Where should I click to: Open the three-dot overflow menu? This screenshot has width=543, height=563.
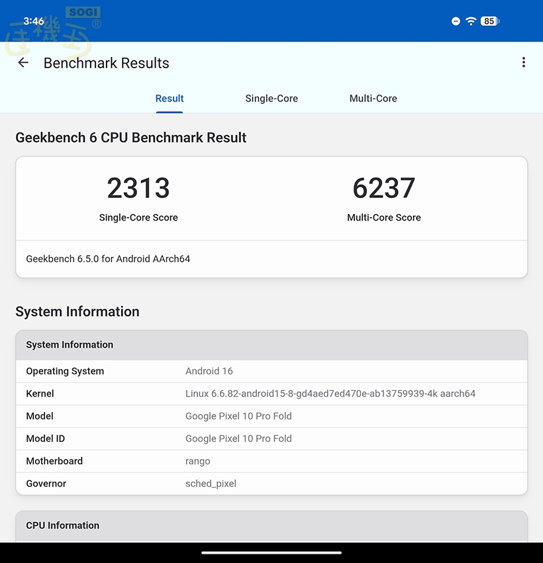pyautogui.click(x=523, y=62)
